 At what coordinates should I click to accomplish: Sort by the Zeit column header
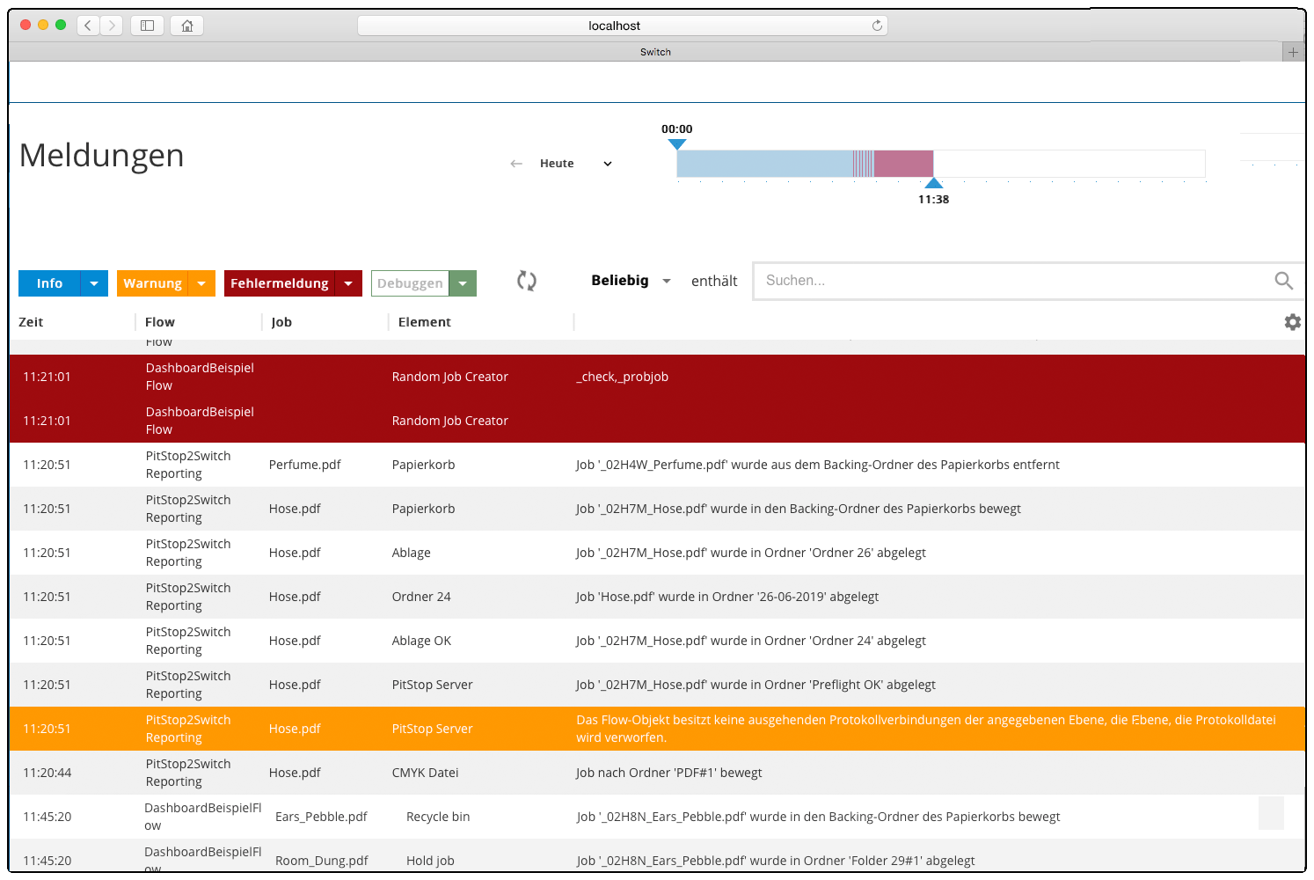[31, 322]
